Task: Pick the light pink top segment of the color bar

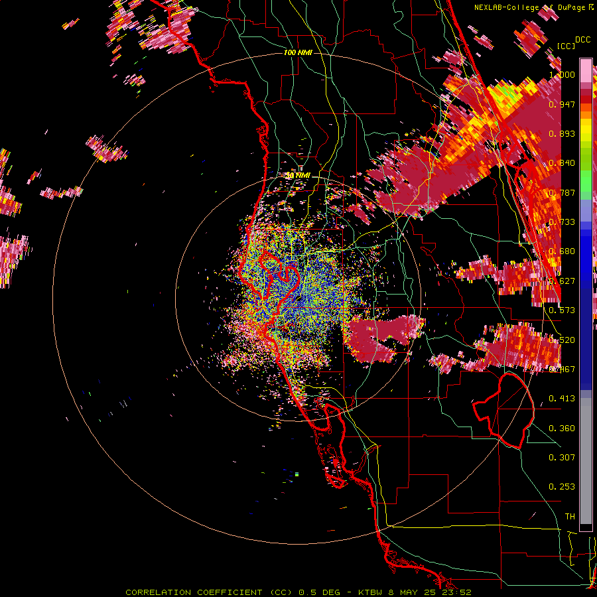Action: pyautogui.click(x=586, y=70)
